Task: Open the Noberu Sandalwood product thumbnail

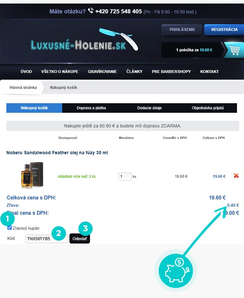Action: tap(32, 175)
